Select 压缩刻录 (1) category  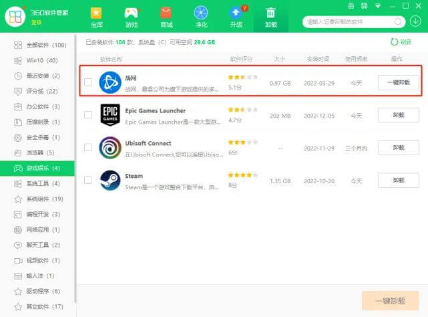point(37,122)
